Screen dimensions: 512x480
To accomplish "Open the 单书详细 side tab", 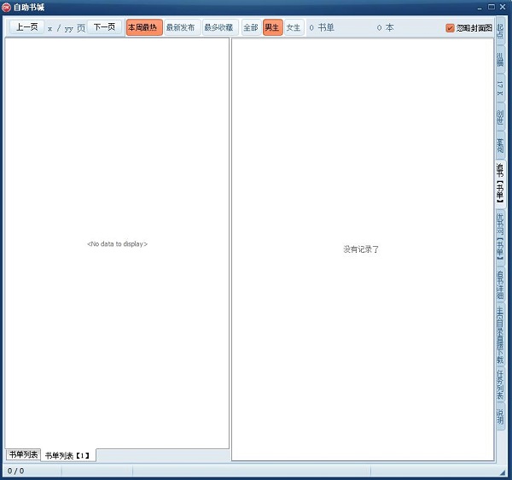I will (x=500, y=285).
